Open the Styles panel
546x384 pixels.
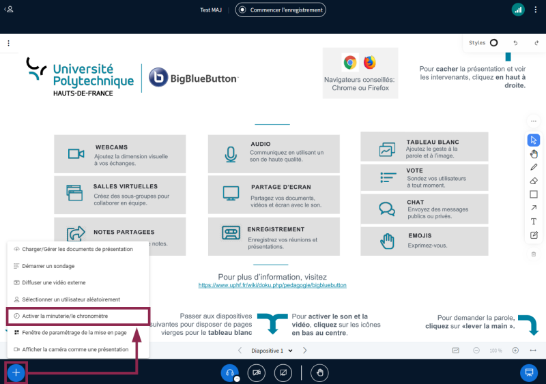click(x=483, y=43)
